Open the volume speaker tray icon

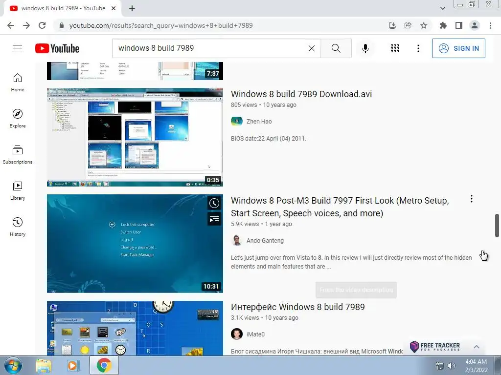click(451, 366)
